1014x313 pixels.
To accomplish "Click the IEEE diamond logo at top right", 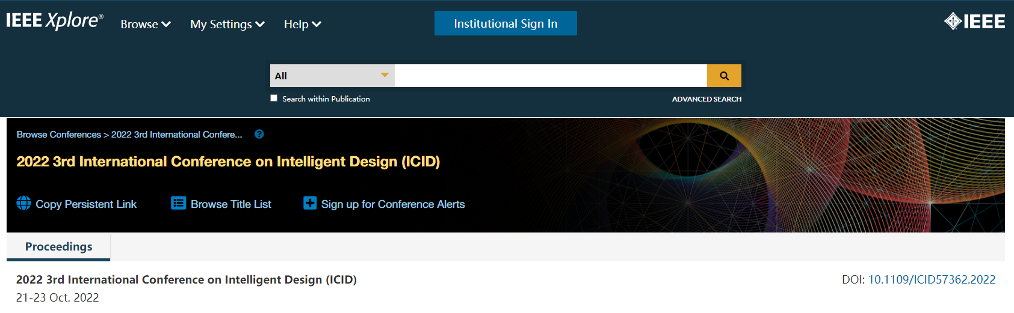I will pos(974,22).
